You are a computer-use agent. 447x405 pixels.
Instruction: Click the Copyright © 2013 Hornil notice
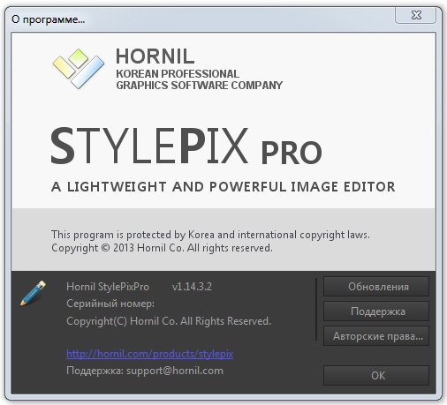point(162,248)
